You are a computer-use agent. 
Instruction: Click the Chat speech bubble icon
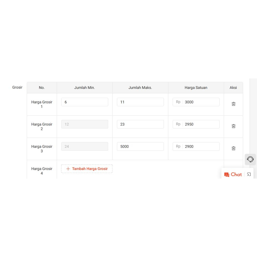point(227,175)
